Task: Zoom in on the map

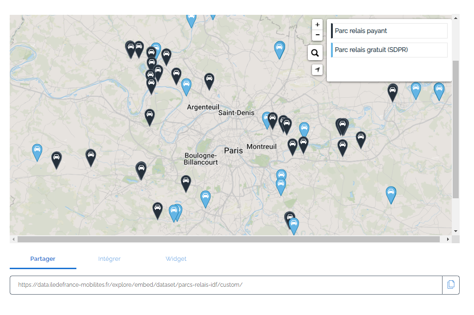Action: pos(317,25)
